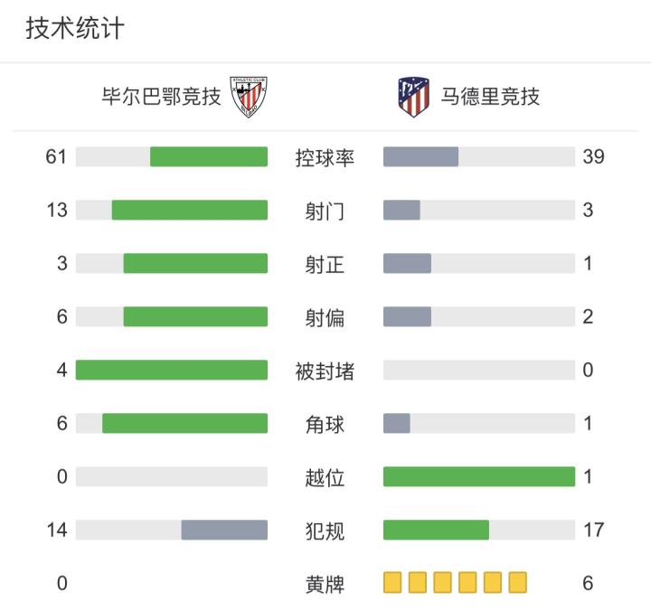This screenshot has height=611, width=651.
Task: Click Bilbao's gray 犯规 fouls bar
Action: pyautogui.click(x=224, y=530)
